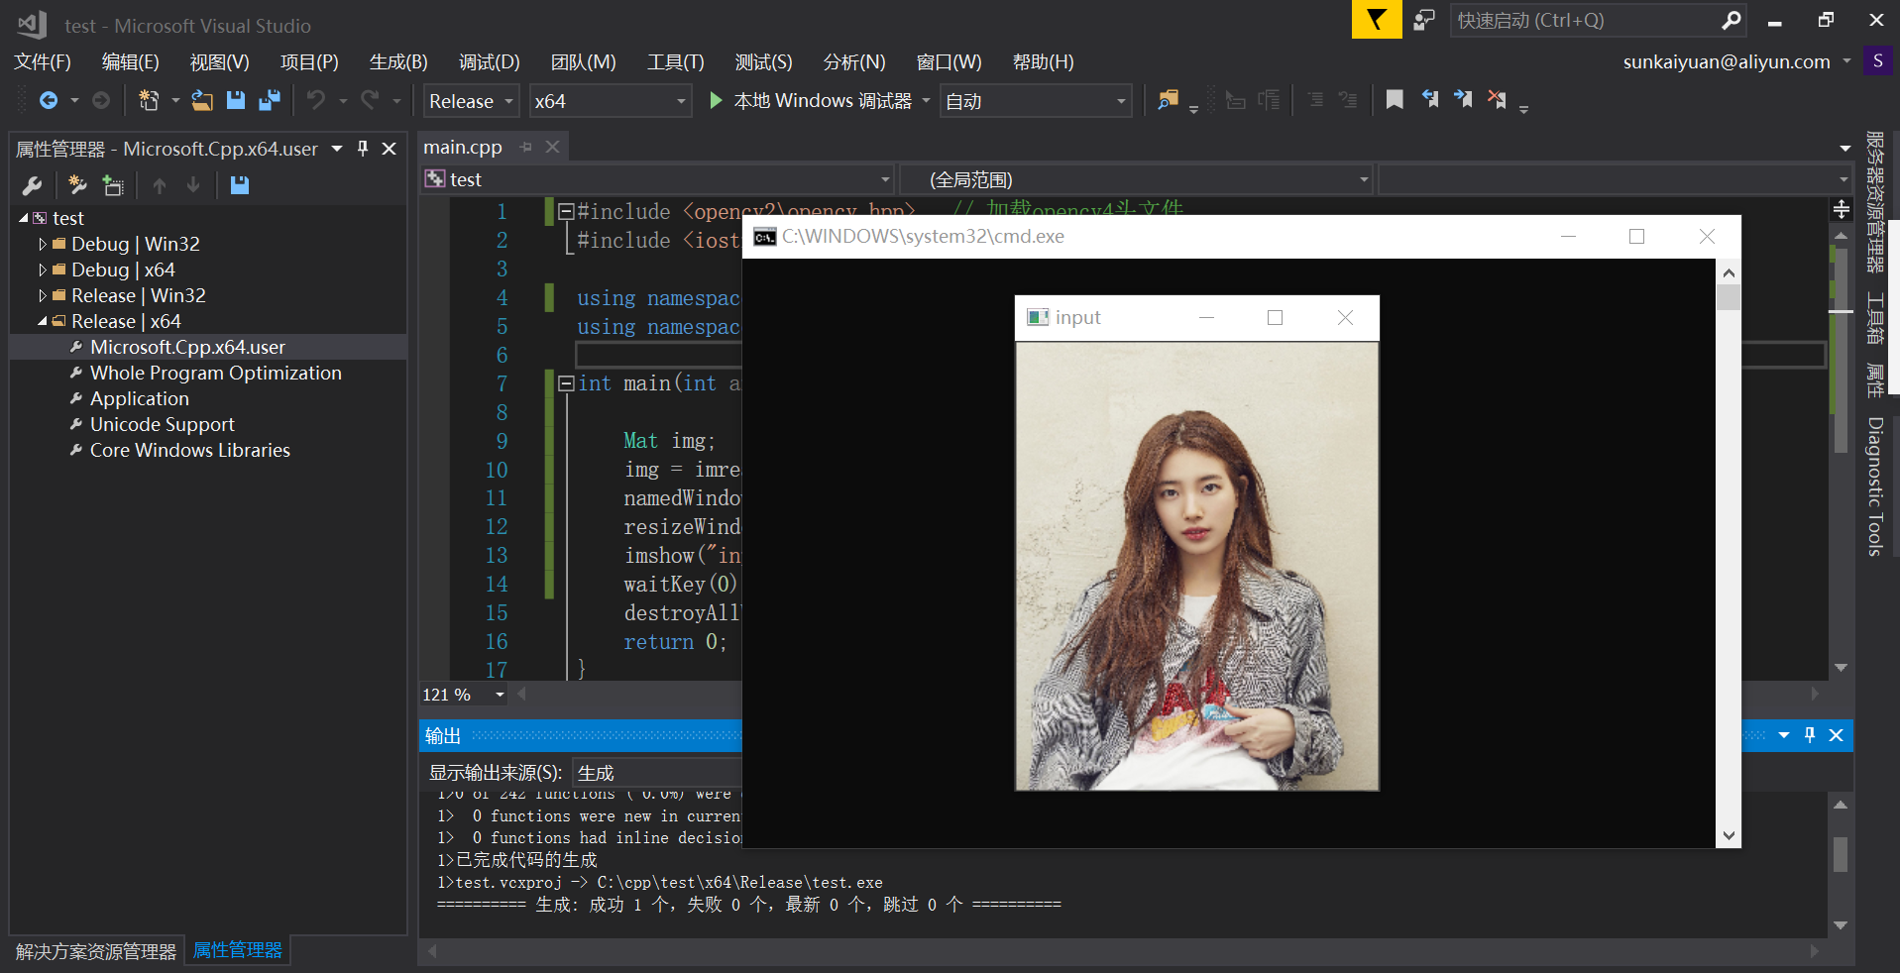
Task: Open the 调试(D) menu
Action: [x=489, y=61]
